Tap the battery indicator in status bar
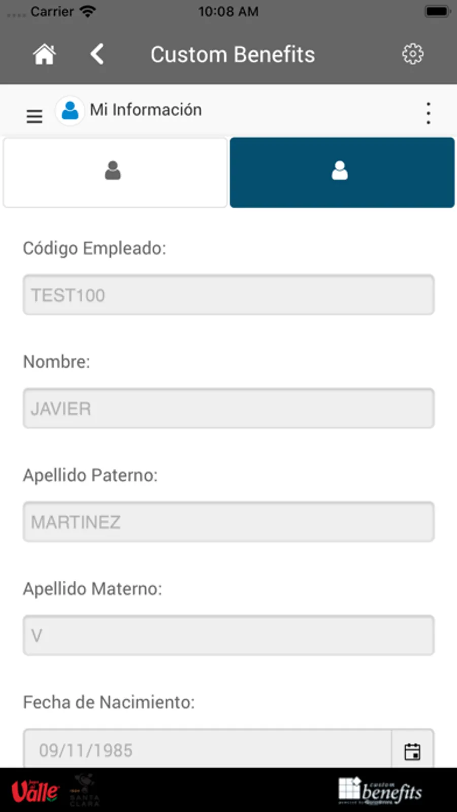 coord(436,11)
